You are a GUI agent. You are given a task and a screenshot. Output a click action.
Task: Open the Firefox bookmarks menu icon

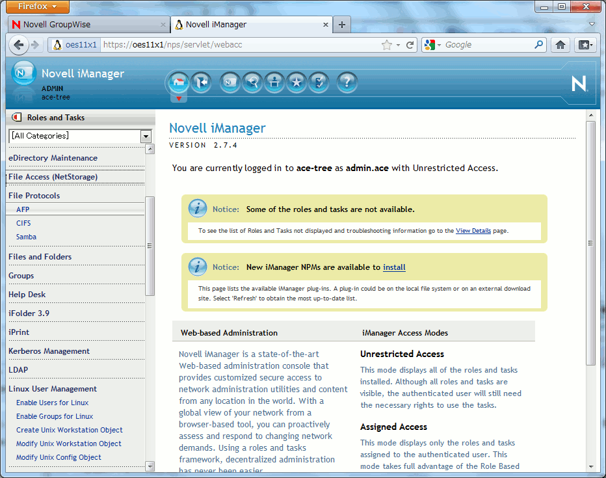[585, 45]
